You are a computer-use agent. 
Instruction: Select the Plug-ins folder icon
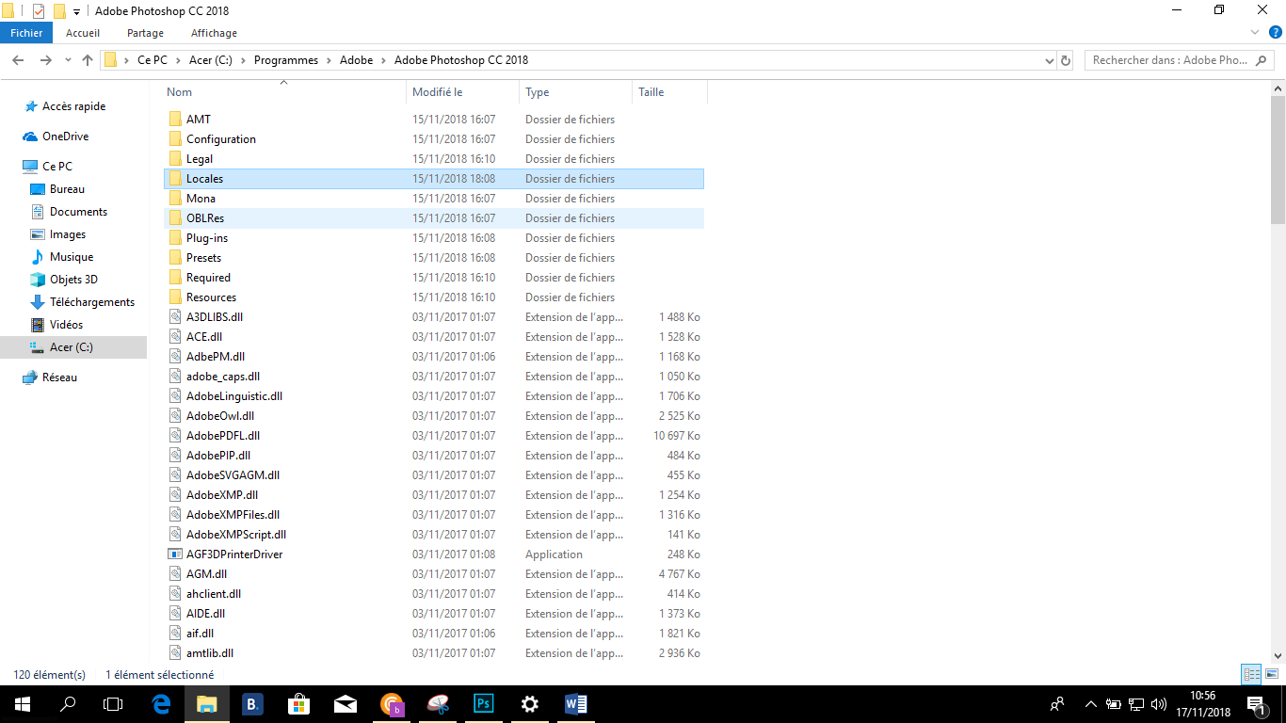click(175, 238)
